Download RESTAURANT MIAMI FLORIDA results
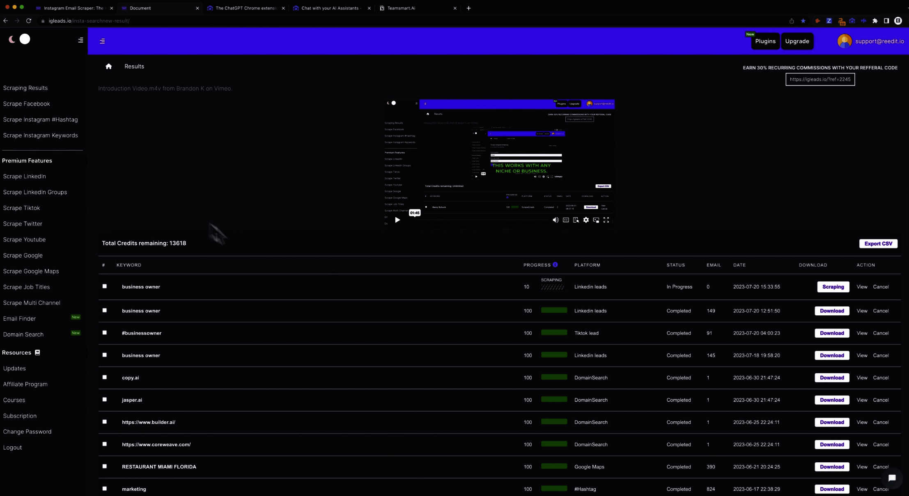The image size is (909, 496). click(831, 467)
